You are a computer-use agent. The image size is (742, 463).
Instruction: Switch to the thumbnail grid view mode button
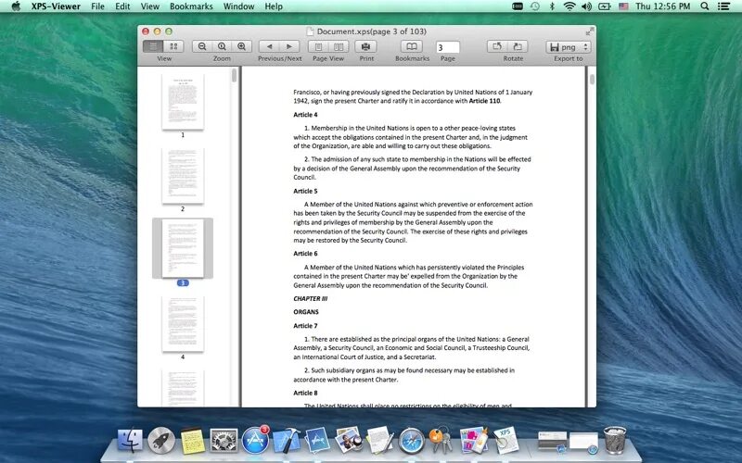[x=173, y=46]
